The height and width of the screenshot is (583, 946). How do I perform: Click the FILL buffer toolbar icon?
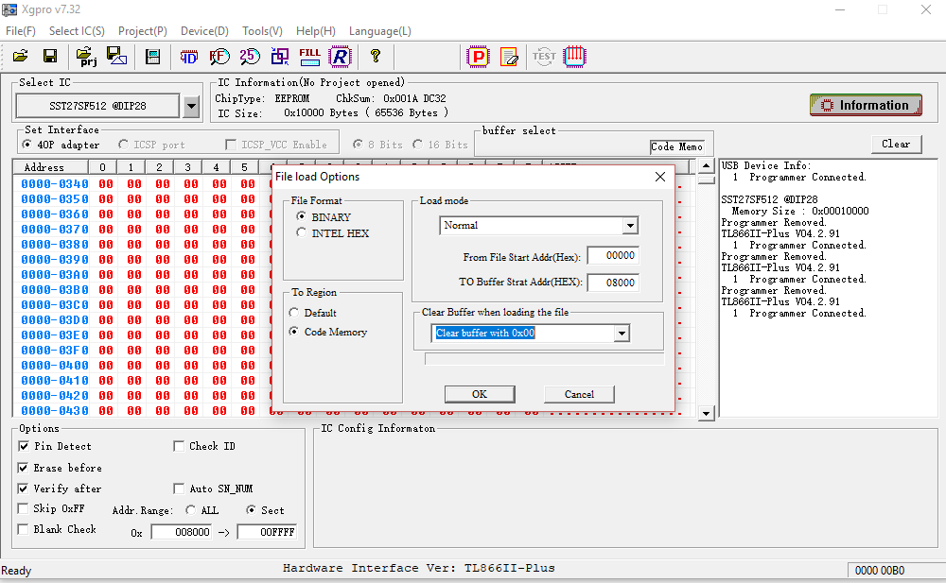(309, 57)
